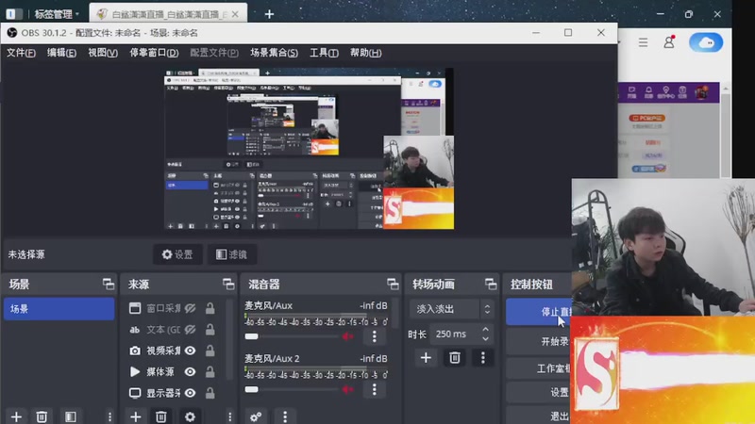Open the 编辑(E) menu
Screen dimensions: 755x424
(61, 53)
